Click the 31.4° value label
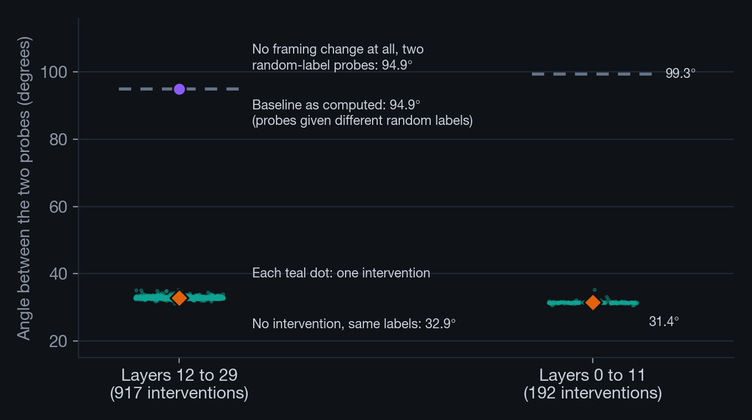The image size is (752, 420). coord(664,322)
